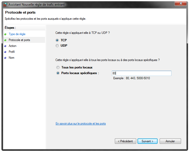Select the Protocole et ports step
Screen dimensions: 189x152
click(19, 40)
